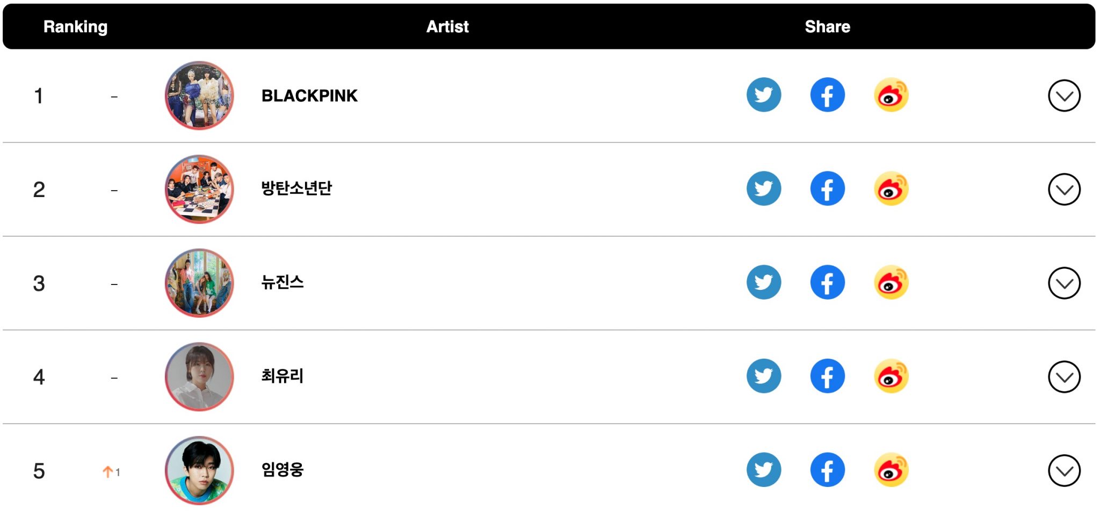Share BLACKPINK on Weibo

tap(891, 94)
